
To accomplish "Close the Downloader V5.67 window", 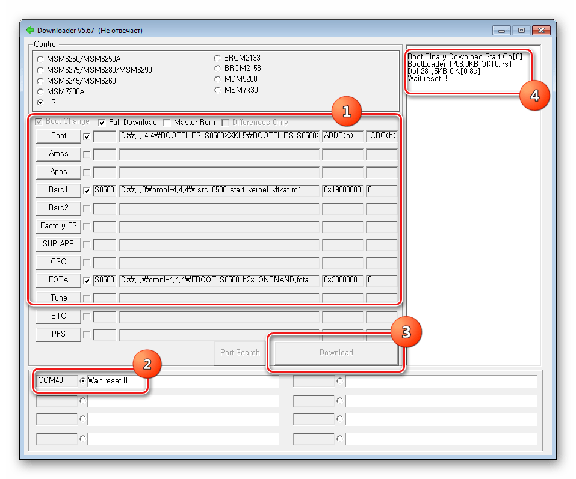I will (x=541, y=31).
